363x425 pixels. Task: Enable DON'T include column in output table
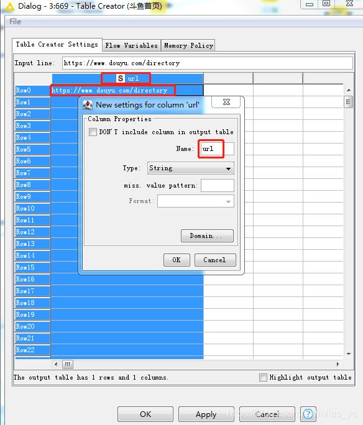93,132
